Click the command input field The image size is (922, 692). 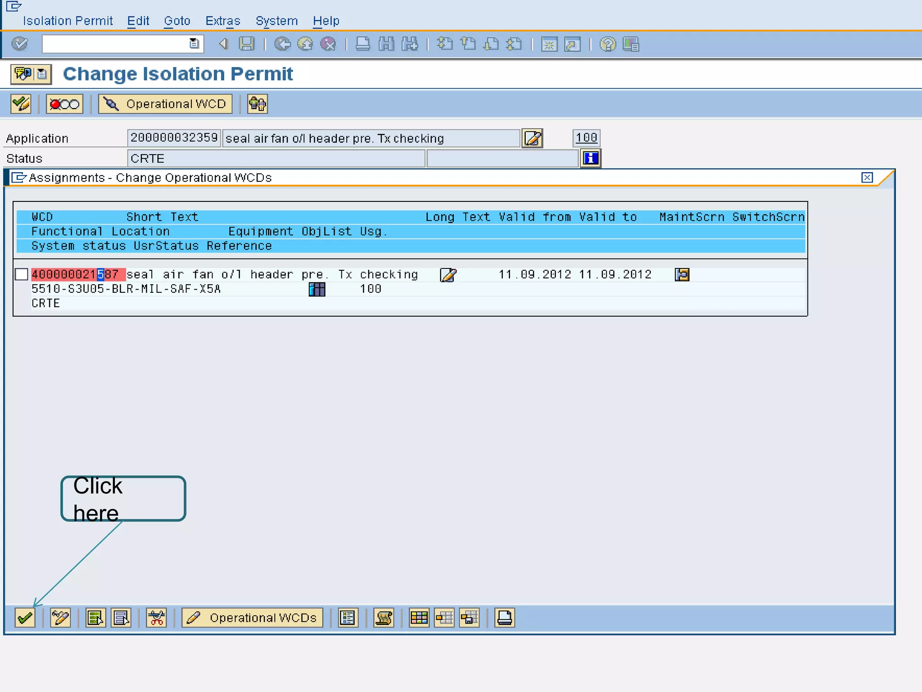pyautogui.click(x=115, y=44)
